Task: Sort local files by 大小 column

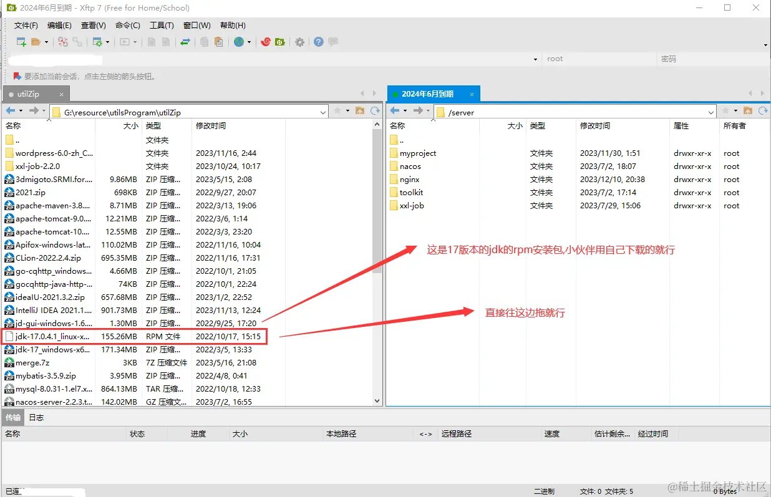Action: click(x=119, y=126)
